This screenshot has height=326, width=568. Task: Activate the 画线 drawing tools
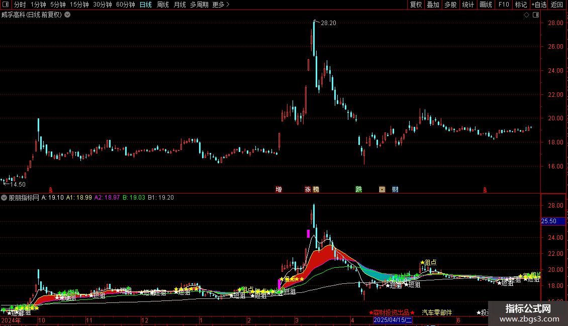tap(486, 5)
